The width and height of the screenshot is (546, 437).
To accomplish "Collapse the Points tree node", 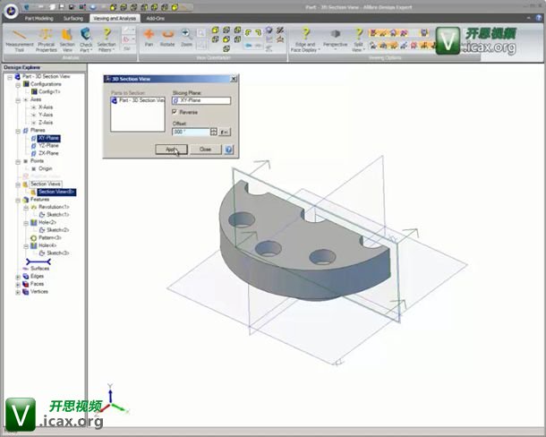I will [x=18, y=162].
